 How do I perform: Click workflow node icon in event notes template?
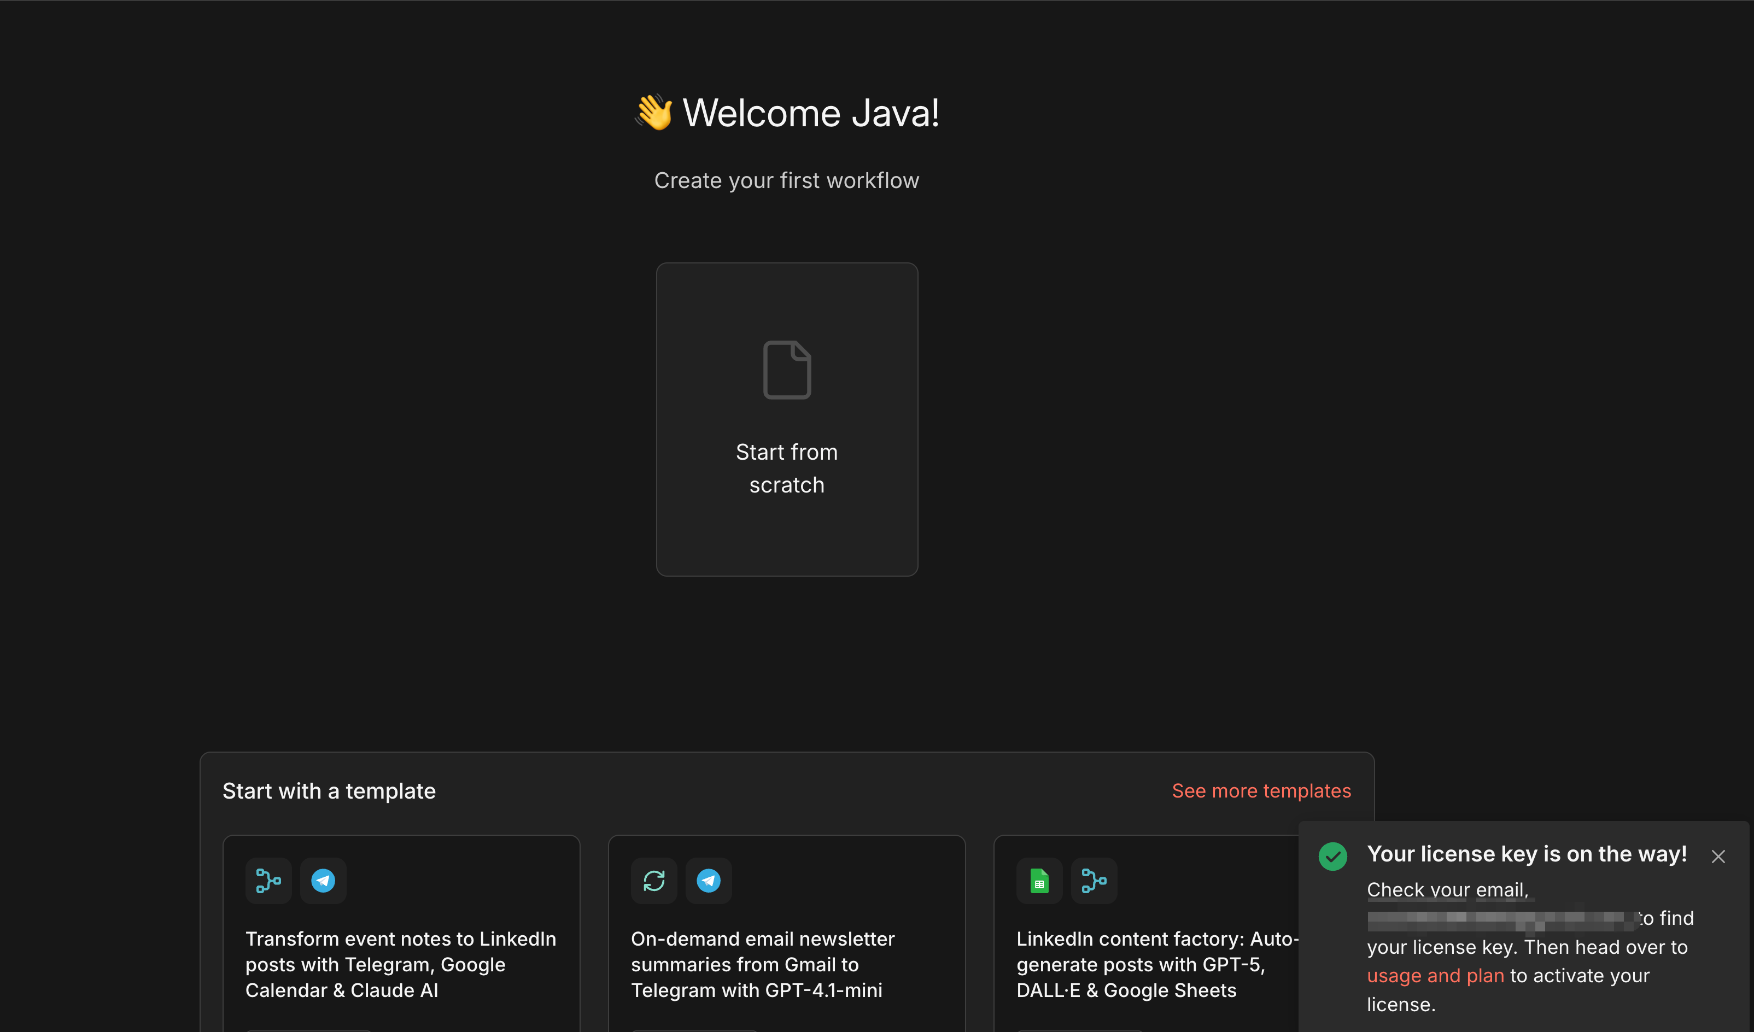click(268, 880)
